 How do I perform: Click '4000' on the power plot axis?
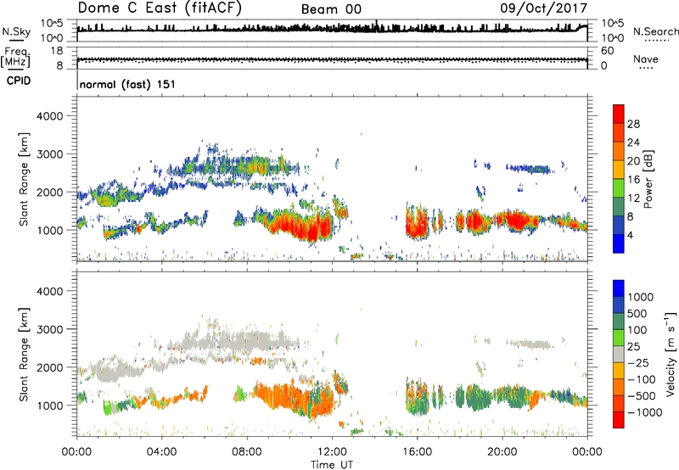49,116
